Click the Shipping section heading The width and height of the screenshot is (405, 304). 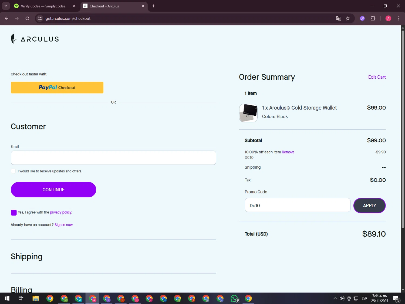coord(26,256)
